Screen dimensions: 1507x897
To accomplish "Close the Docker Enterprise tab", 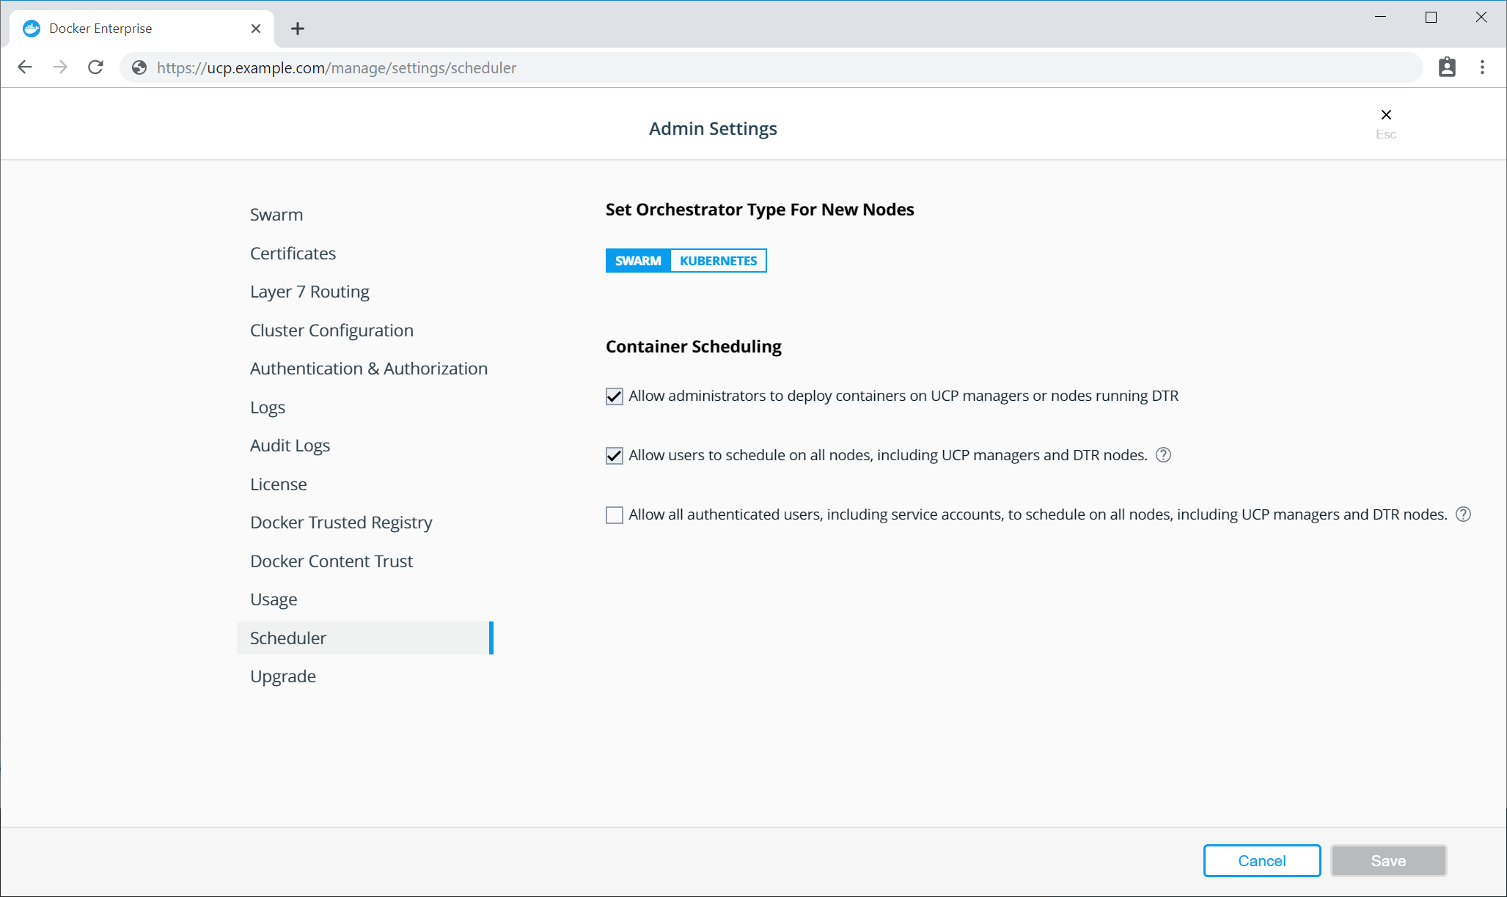I will [256, 29].
